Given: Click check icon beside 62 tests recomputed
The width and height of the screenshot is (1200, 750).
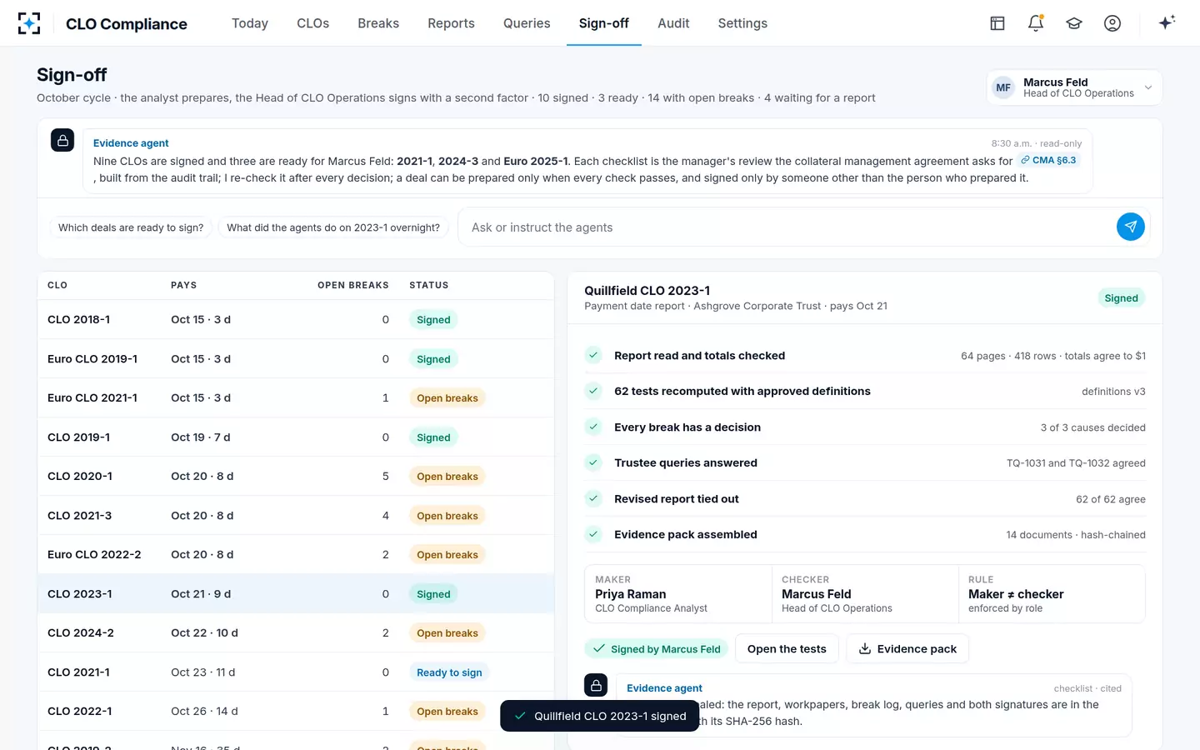Looking at the screenshot, I should pyautogui.click(x=593, y=391).
